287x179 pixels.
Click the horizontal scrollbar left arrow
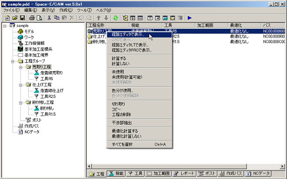(89, 166)
